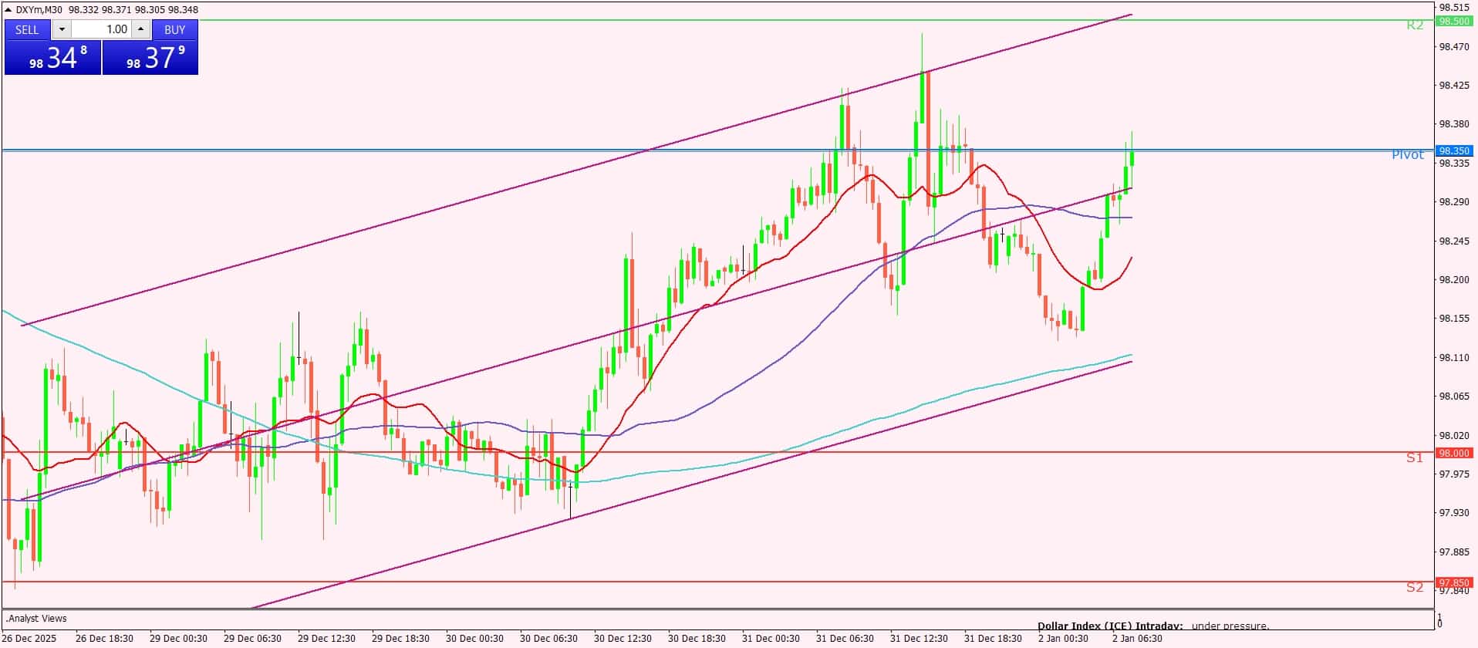The width and height of the screenshot is (1478, 648).
Task: Click the 30 Dec 00:30 time label
Action: (474, 638)
